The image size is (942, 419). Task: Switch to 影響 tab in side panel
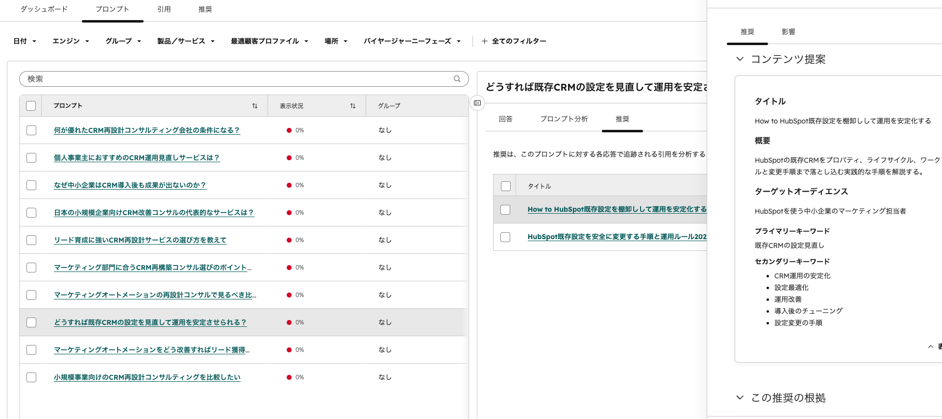pyautogui.click(x=789, y=32)
